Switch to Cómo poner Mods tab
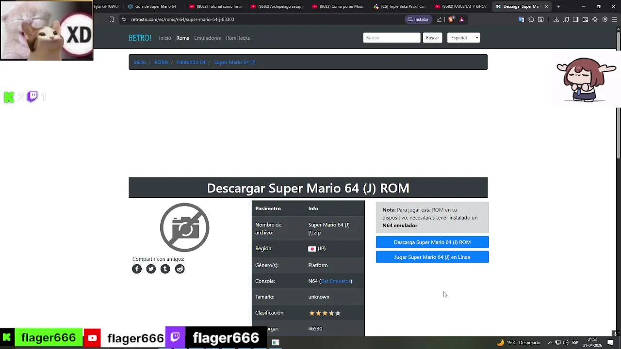The width and height of the screenshot is (621, 349). click(338, 6)
